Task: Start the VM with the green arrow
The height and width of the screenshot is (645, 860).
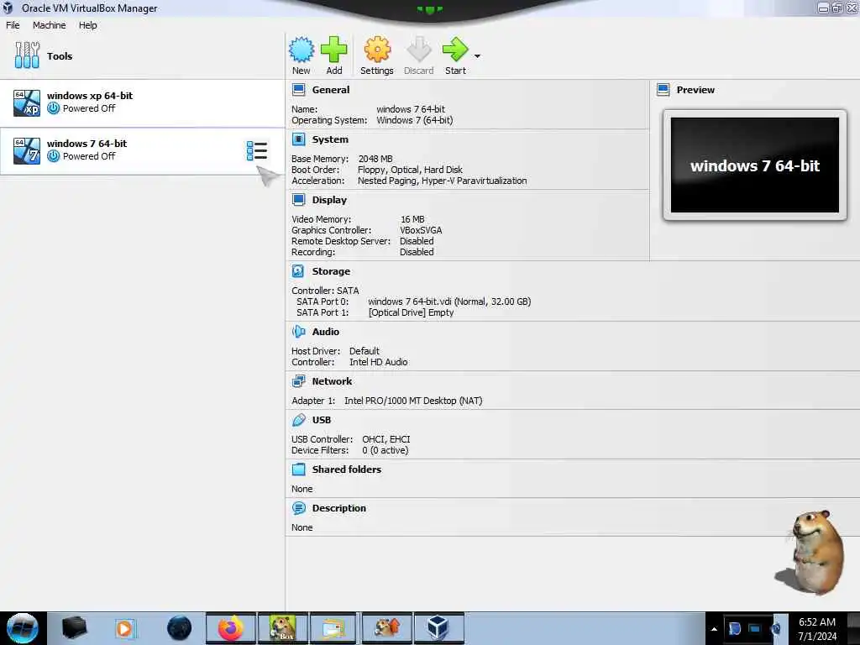Action: [454, 50]
